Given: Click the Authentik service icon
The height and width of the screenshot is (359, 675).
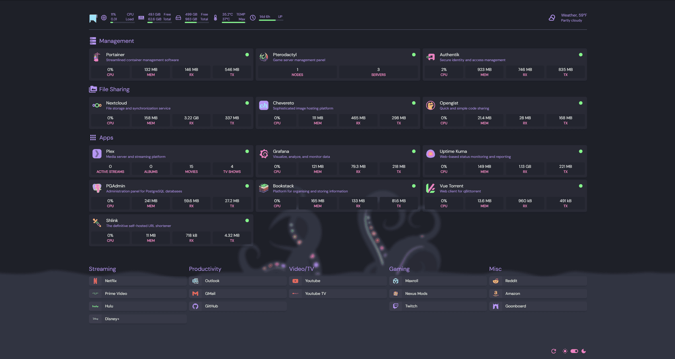Looking at the screenshot, I should click(430, 57).
